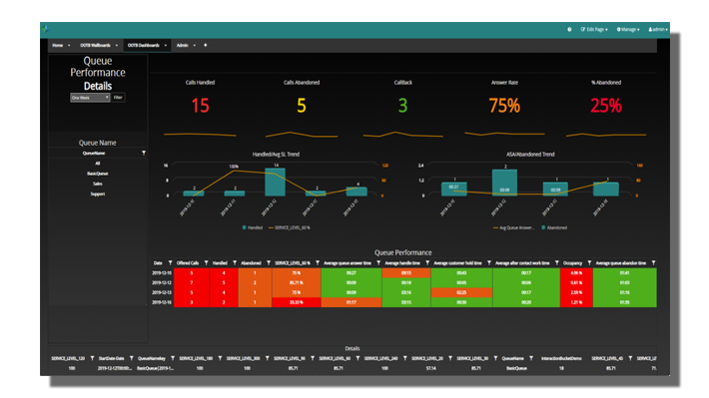Filter the Offered Calls column
The image size is (709, 398).
(206, 263)
